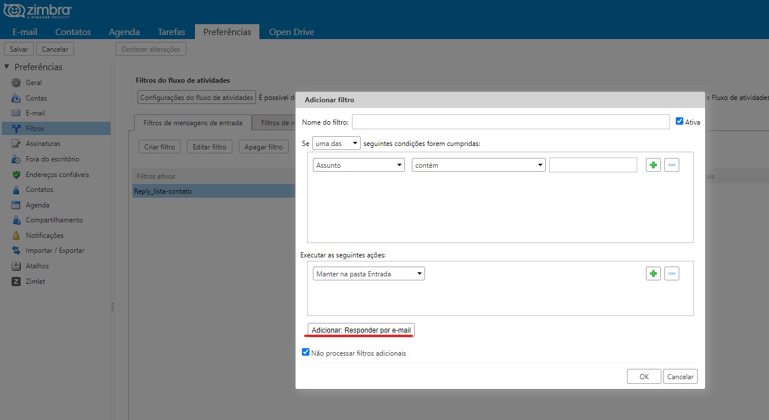Go to the Open Drive tab
Viewport: 769px width, 420px height.
(x=292, y=32)
